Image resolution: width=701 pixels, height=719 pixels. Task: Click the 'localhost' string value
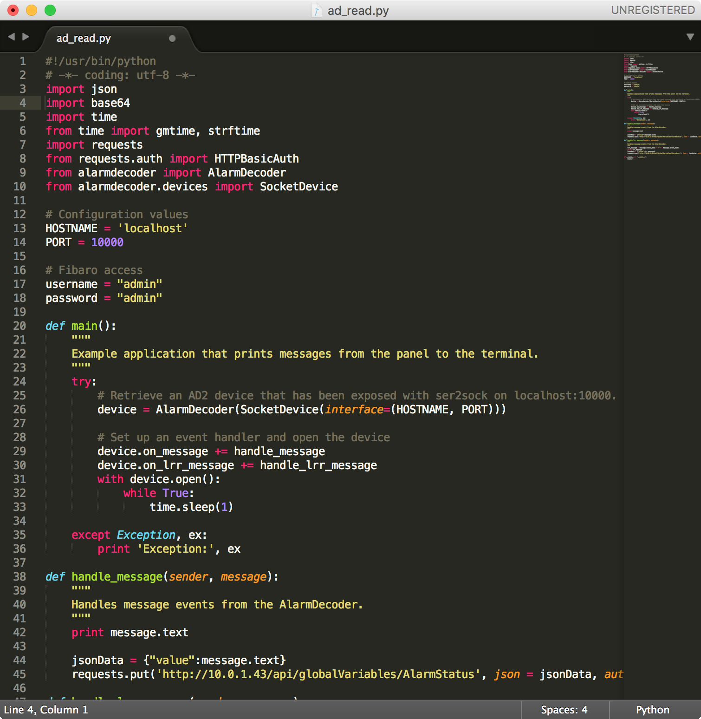pos(153,229)
